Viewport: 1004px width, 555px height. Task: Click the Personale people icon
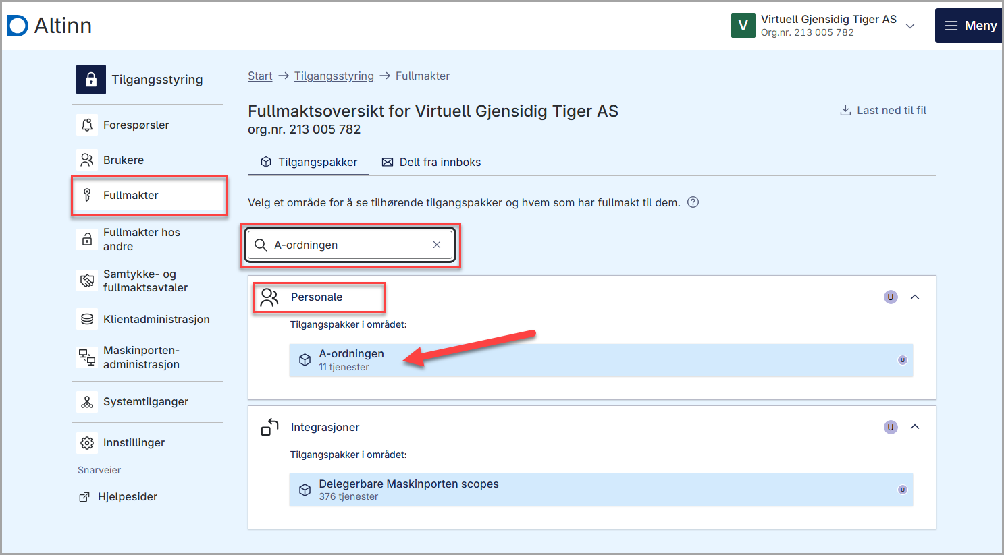pos(269,297)
